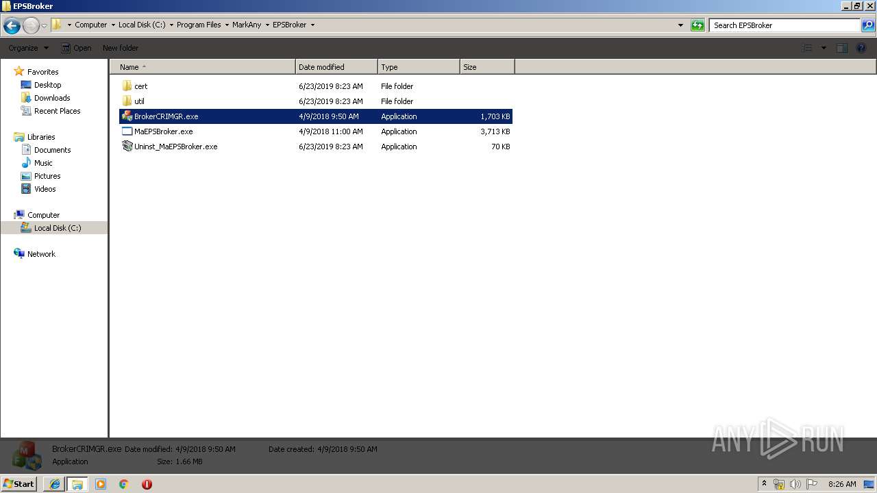Open the address bar history dropdown
The height and width of the screenshot is (493, 877).
[x=680, y=25]
